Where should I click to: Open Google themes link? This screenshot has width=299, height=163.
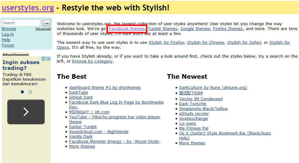(x=195, y=29)
